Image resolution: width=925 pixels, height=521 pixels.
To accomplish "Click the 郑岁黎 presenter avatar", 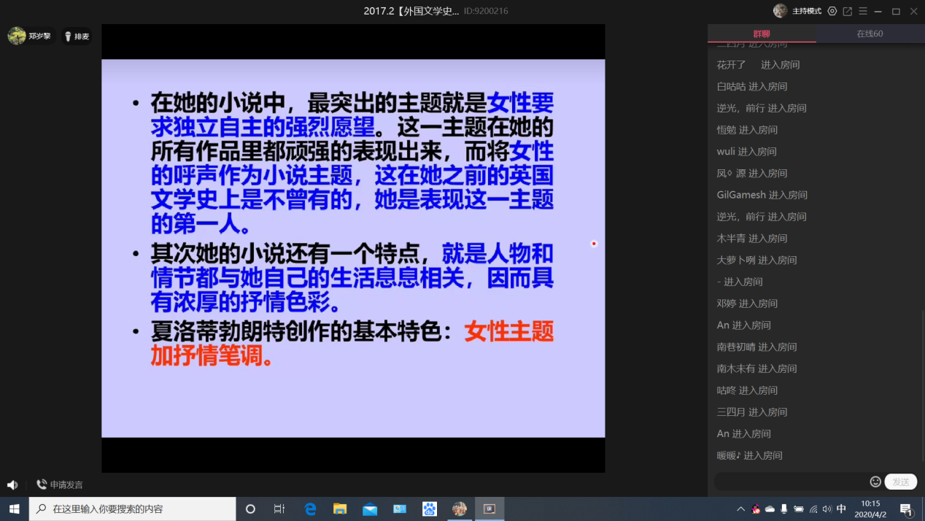I will coord(17,36).
